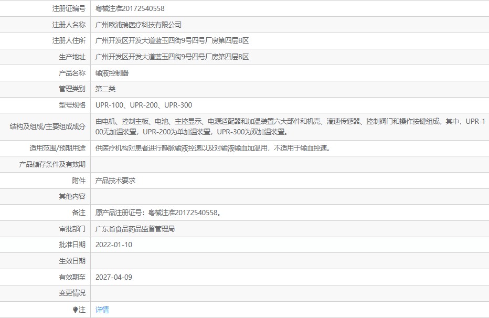This screenshot has height=318, width=489.
Task: Click the 注册证编号 label
Action: click(69, 8)
